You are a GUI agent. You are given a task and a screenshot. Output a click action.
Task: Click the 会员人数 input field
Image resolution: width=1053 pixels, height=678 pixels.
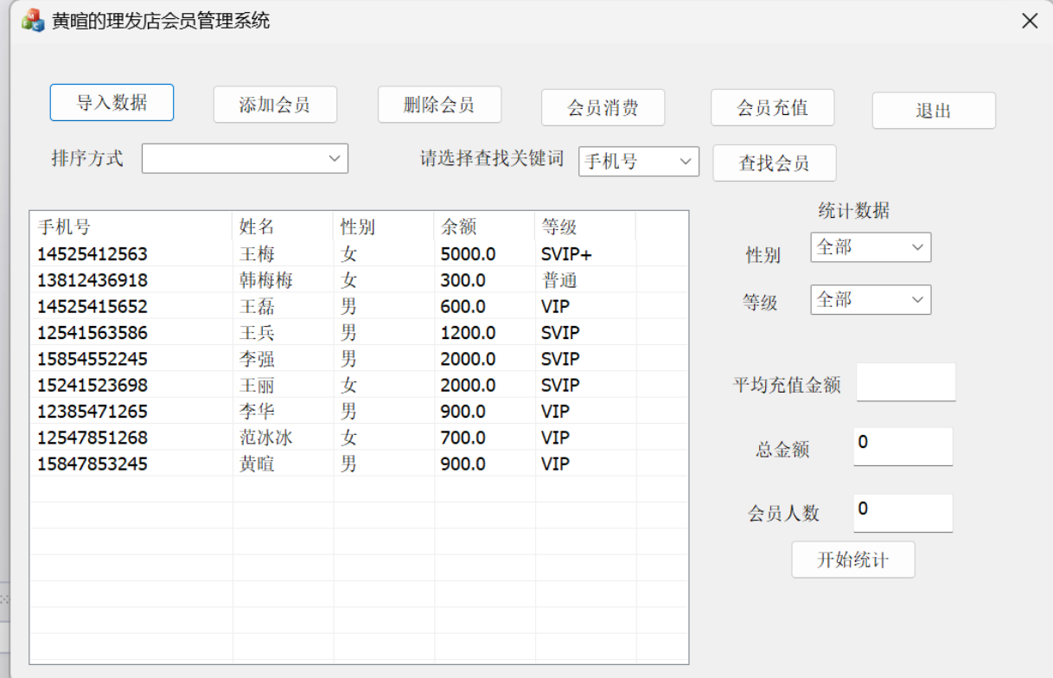click(x=903, y=513)
